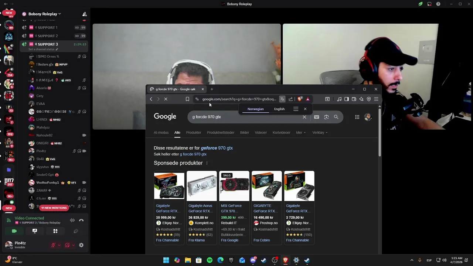Undeafen headphones in Discord user panel

point(67,245)
